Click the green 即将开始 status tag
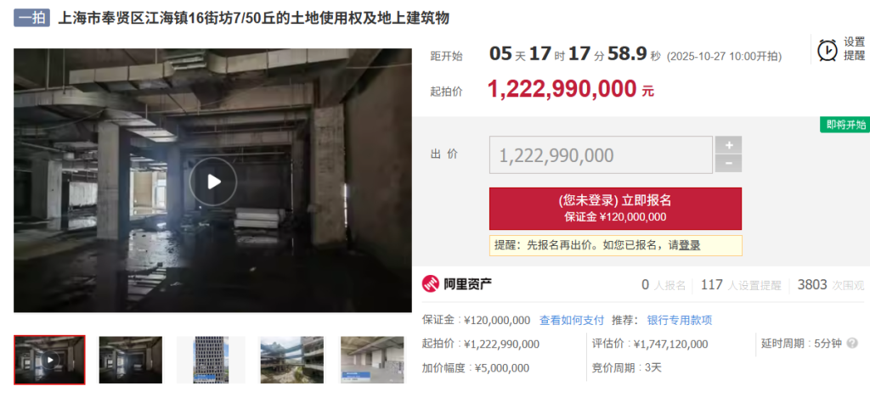This screenshot has width=870, height=403. pyautogui.click(x=845, y=125)
